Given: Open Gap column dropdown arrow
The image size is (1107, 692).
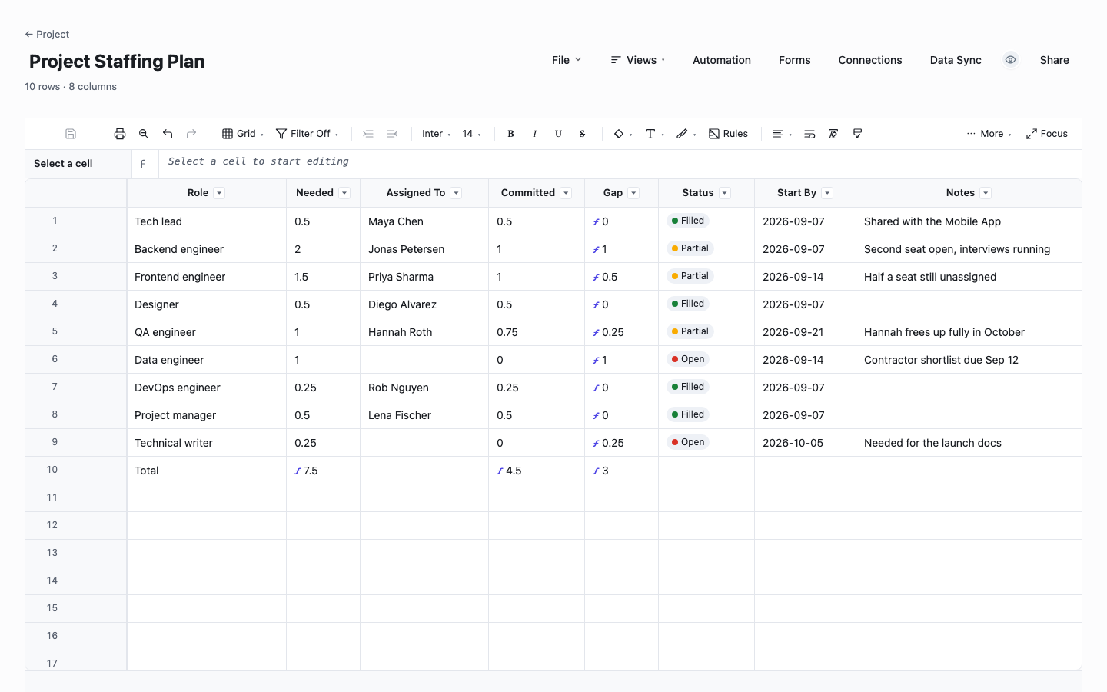Looking at the screenshot, I should click(633, 193).
